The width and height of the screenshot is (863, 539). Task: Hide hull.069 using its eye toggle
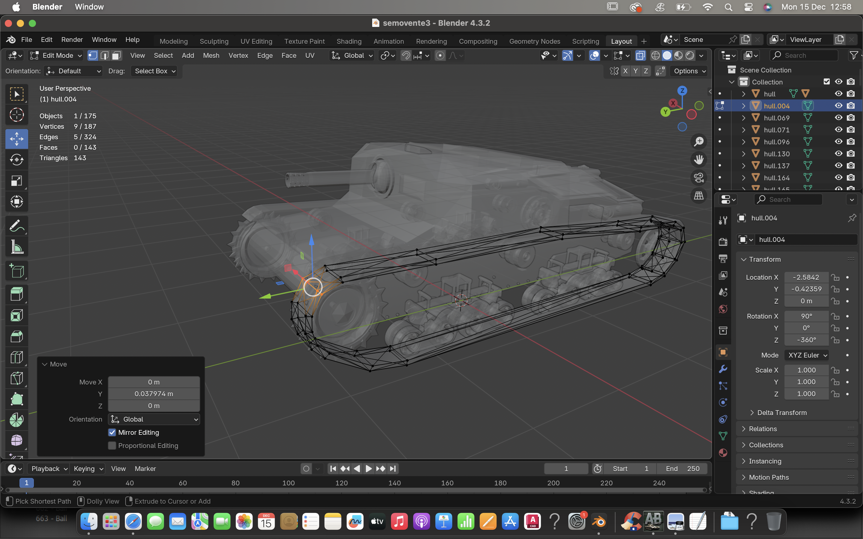pos(839,118)
